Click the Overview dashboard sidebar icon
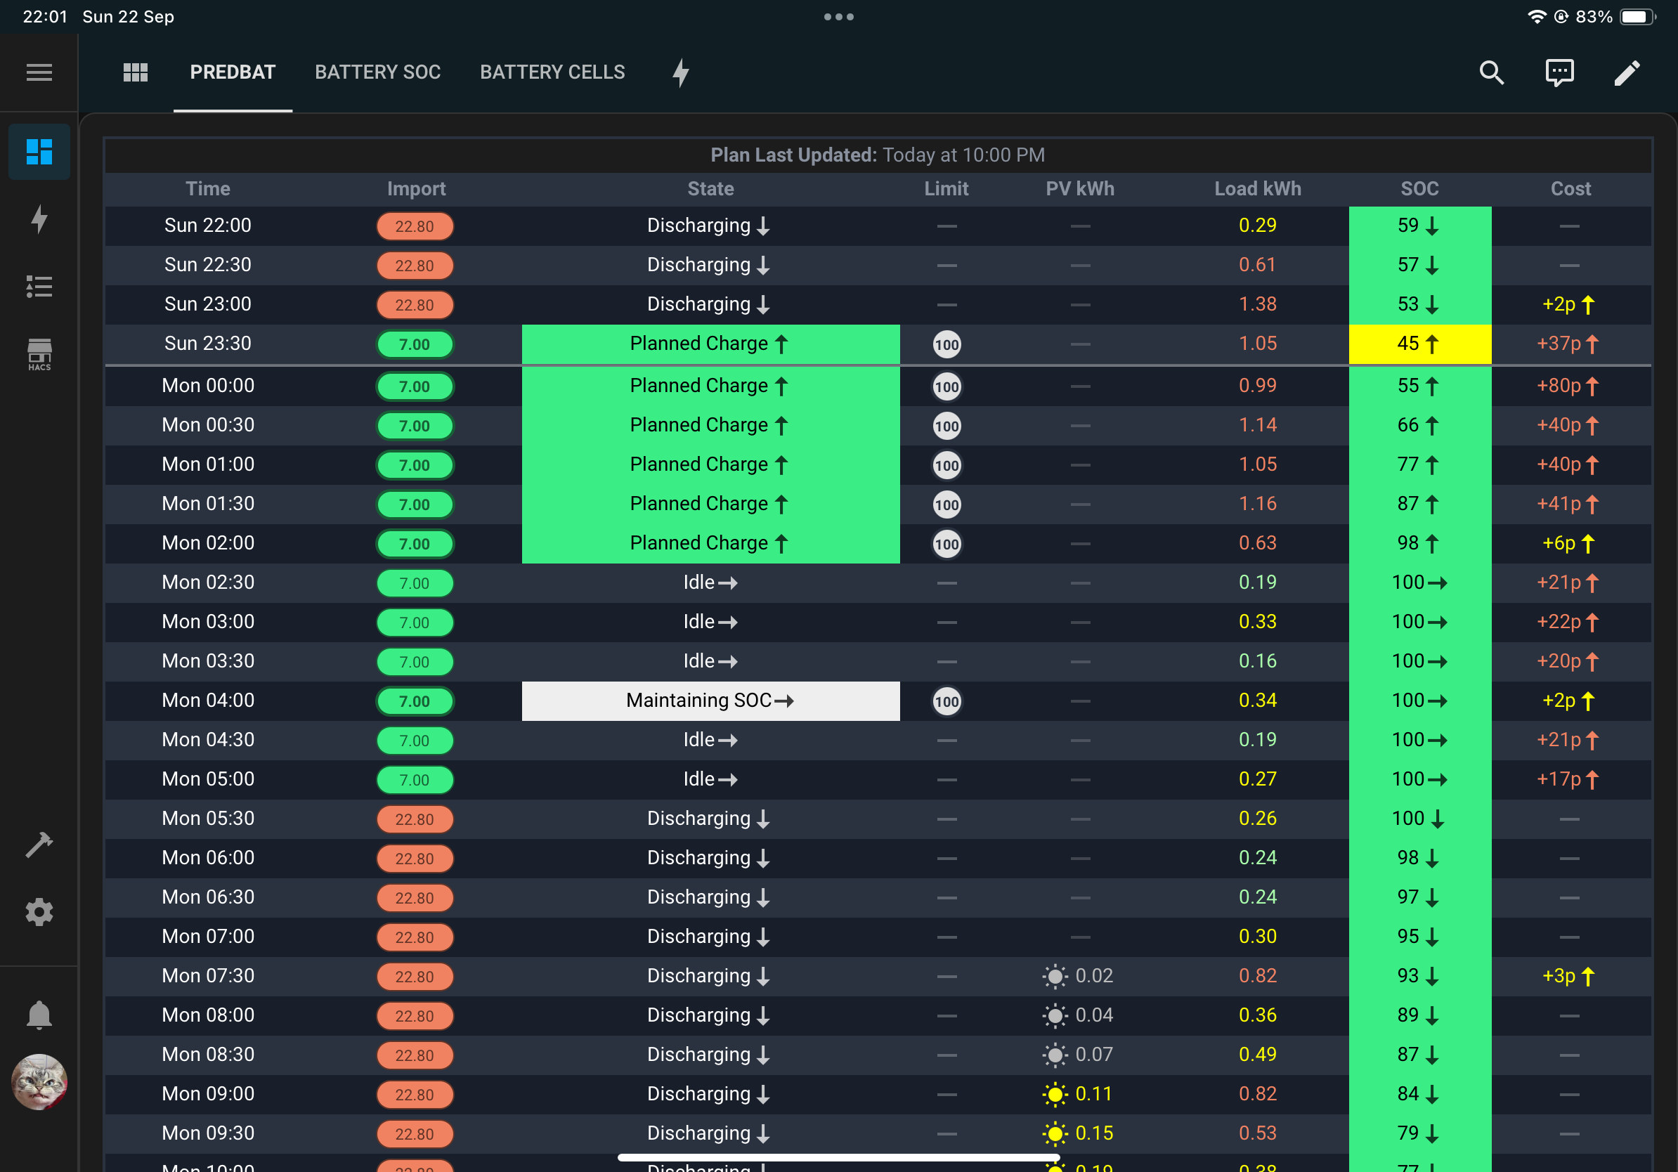Image resolution: width=1678 pixels, height=1172 pixels. click(39, 152)
